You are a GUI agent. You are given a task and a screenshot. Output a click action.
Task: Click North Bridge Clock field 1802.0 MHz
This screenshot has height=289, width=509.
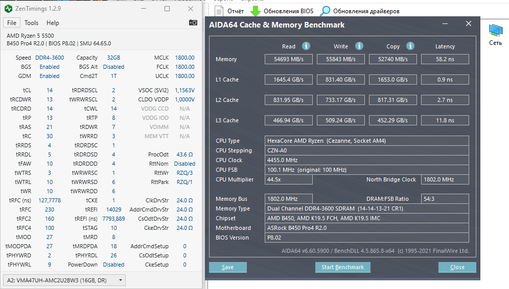point(445,179)
